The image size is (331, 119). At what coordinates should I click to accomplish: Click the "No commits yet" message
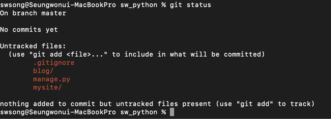coord(29,30)
